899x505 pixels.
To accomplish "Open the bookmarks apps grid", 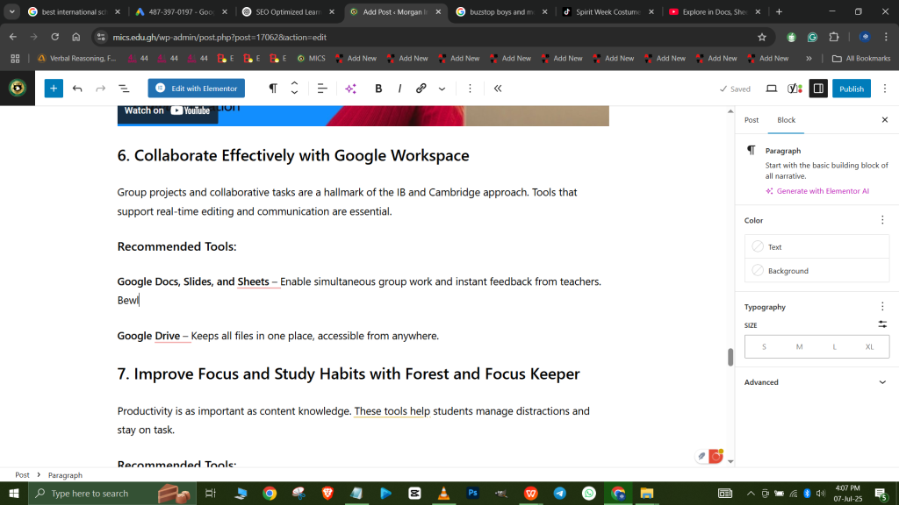I will coord(15,59).
